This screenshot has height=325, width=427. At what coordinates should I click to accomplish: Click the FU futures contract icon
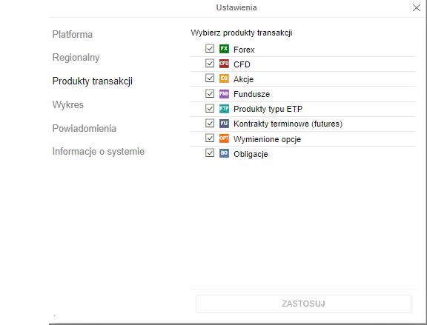point(224,124)
